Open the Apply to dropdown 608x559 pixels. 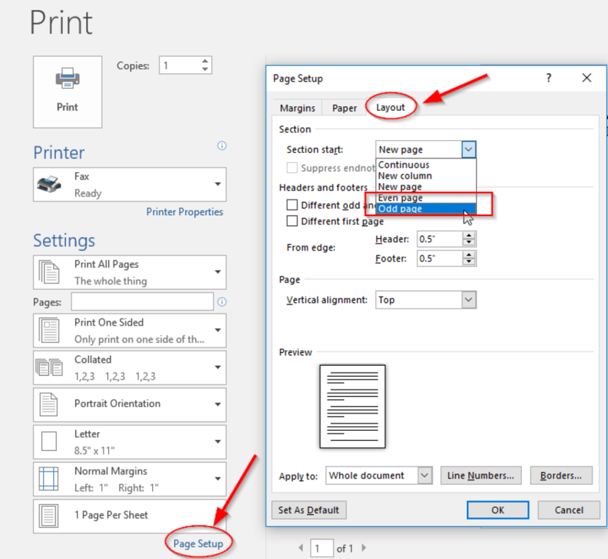coord(425,475)
